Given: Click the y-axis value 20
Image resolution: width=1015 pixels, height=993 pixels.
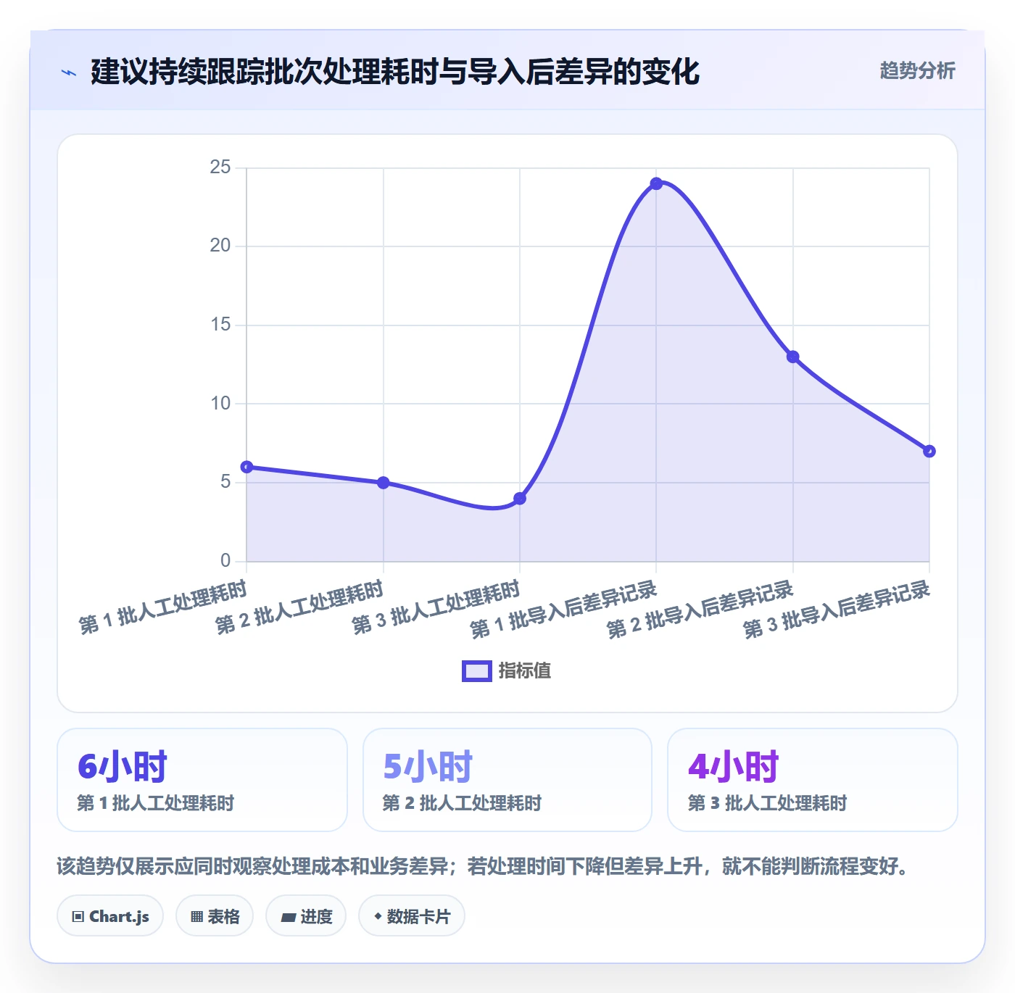Looking at the screenshot, I should pyautogui.click(x=220, y=246).
